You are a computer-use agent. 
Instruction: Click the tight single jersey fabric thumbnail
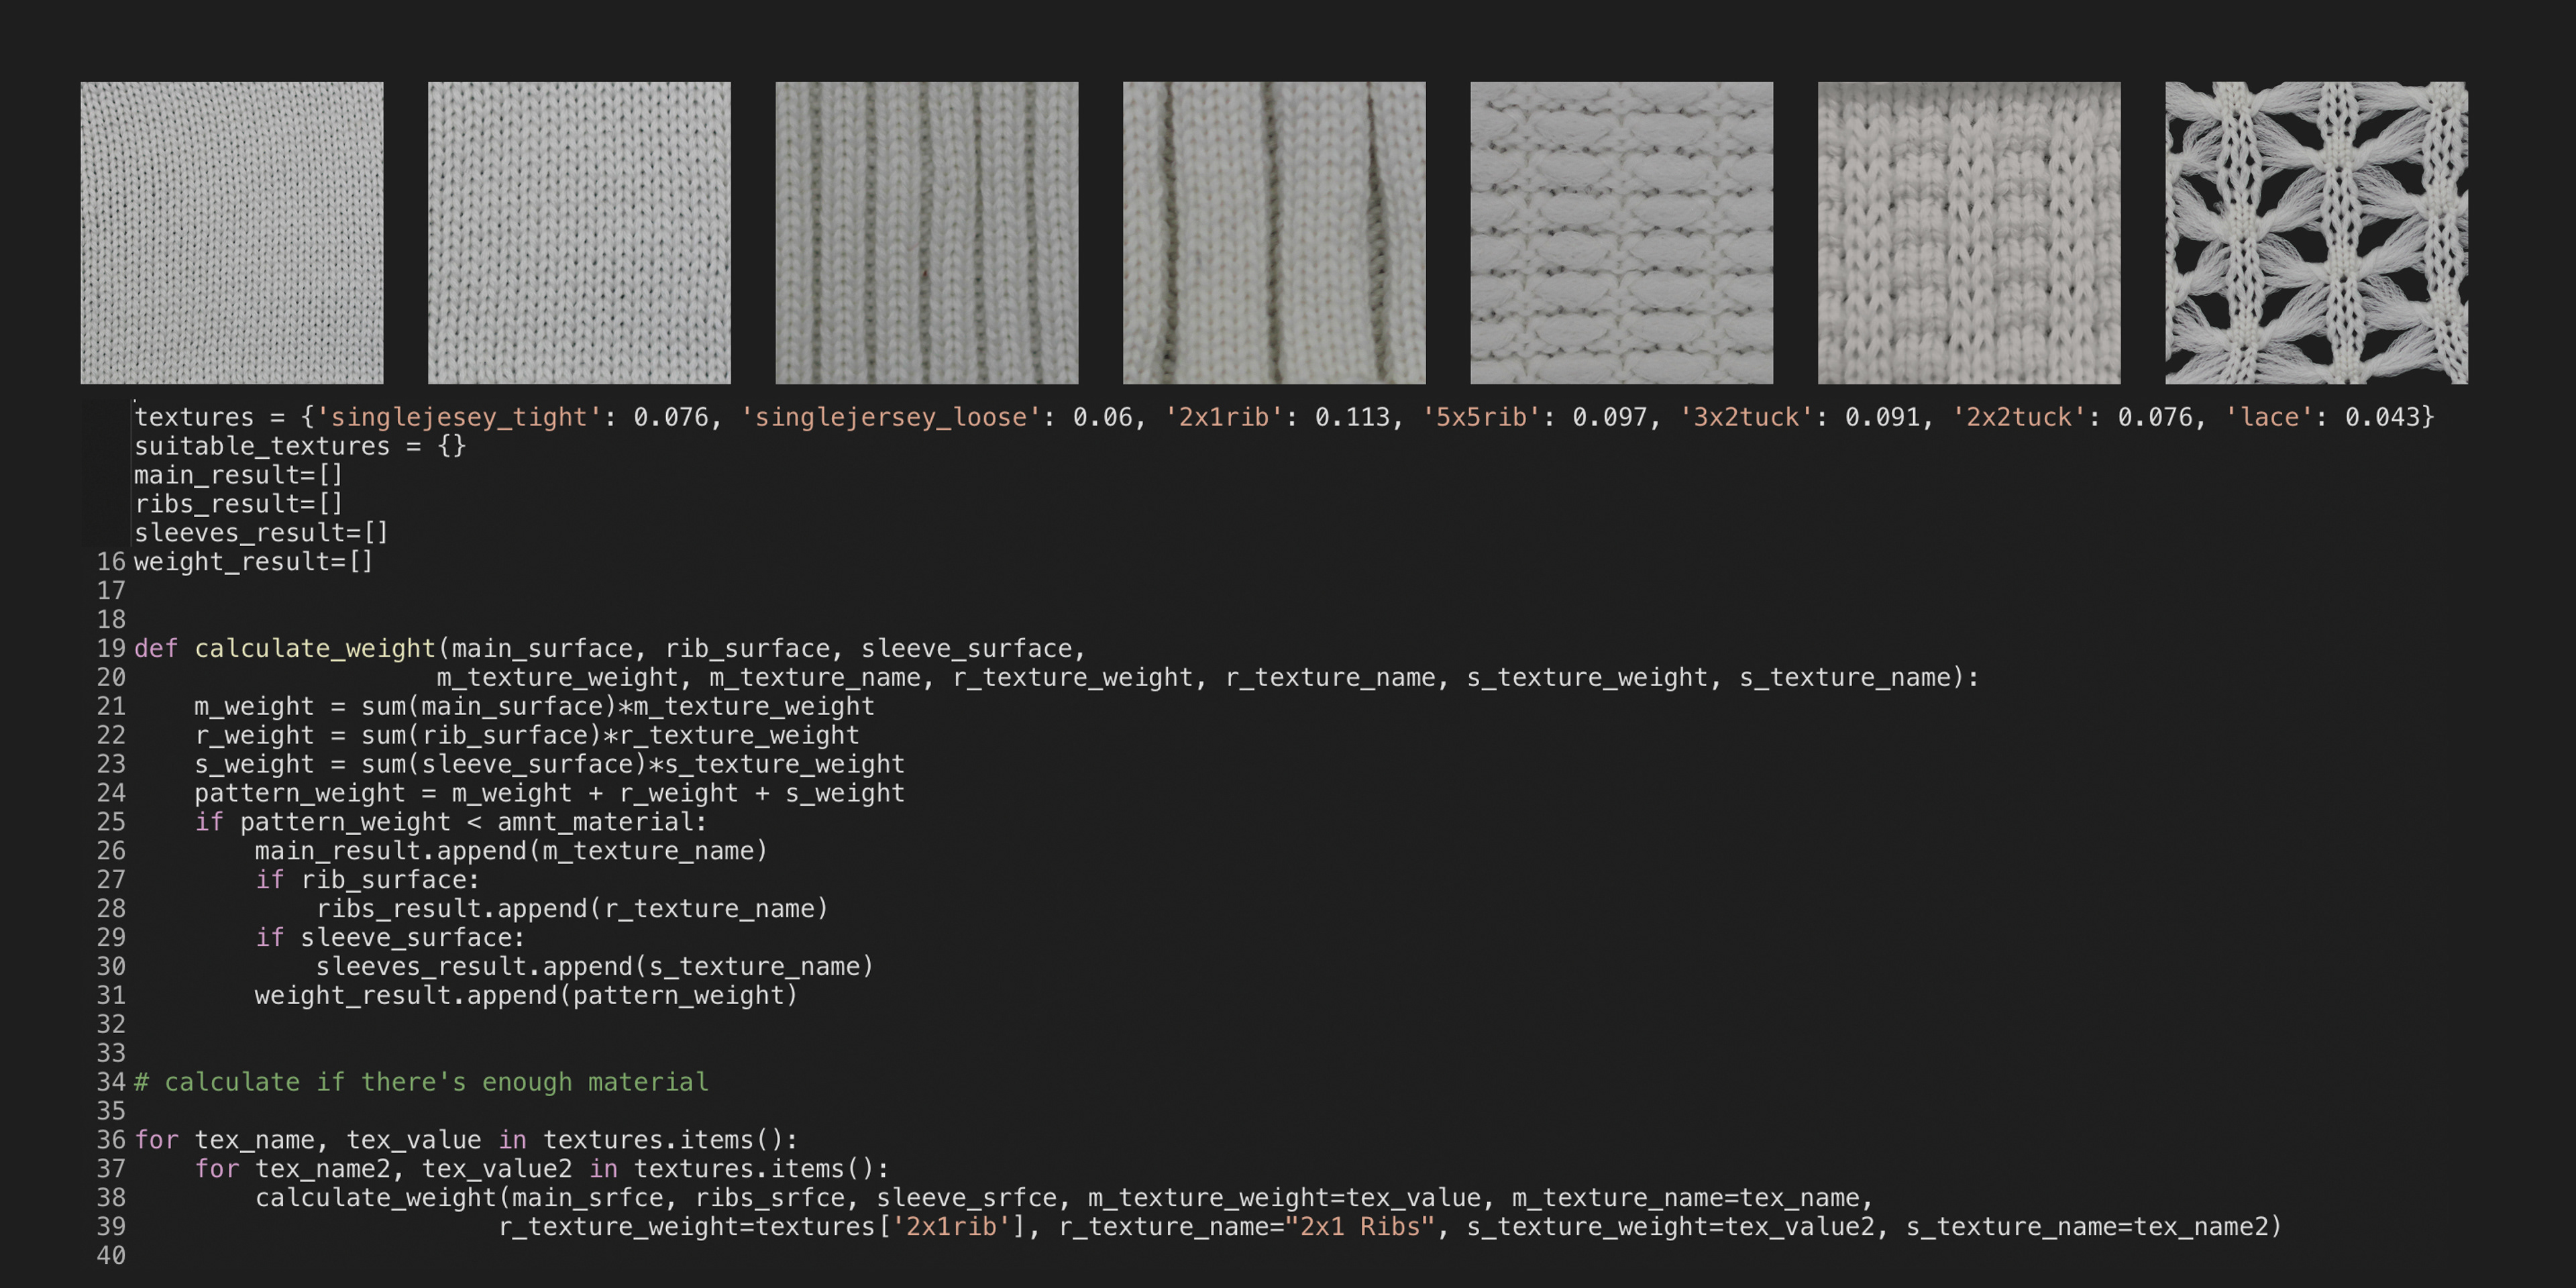[232, 233]
